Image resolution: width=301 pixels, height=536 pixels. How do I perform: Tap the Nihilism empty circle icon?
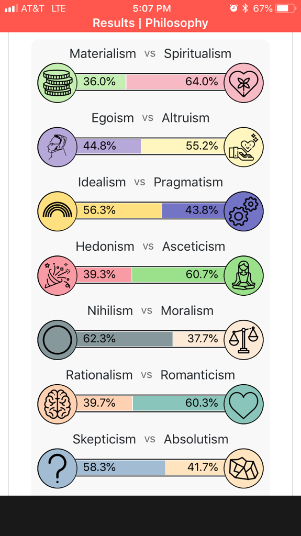[x=58, y=339]
